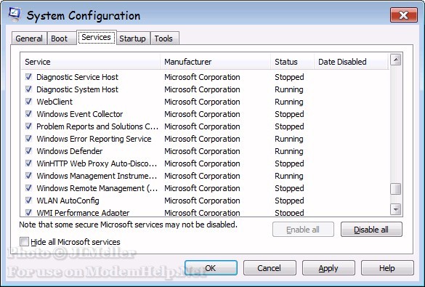Sort by the Status column header
The height and width of the screenshot is (287, 425).
click(x=292, y=62)
